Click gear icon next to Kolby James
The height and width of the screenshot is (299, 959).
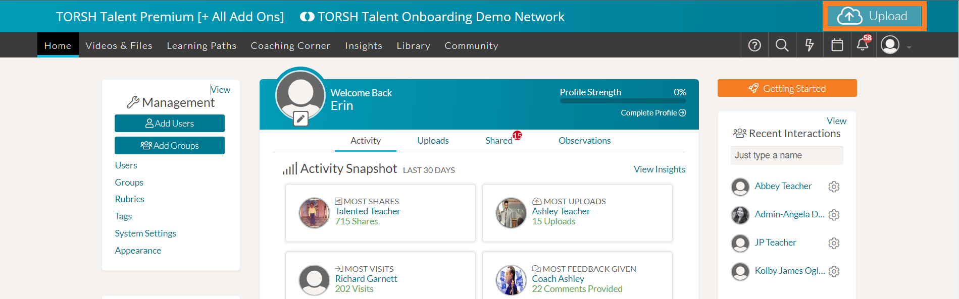834,271
